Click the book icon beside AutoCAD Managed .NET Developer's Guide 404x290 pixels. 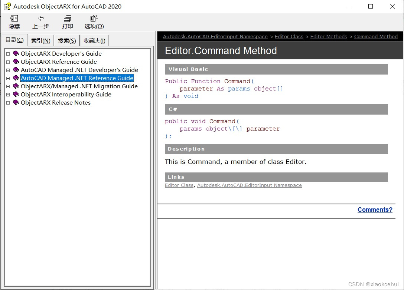(x=16, y=70)
